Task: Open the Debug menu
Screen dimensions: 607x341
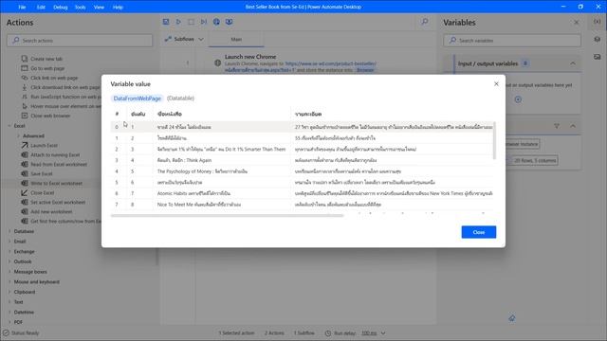Action: [x=61, y=7]
